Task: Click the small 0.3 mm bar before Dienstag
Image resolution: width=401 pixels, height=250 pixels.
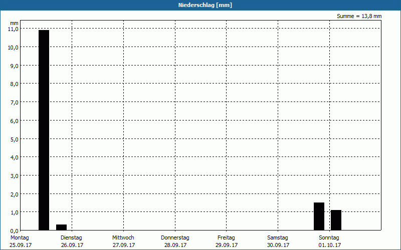Action: [61, 227]
